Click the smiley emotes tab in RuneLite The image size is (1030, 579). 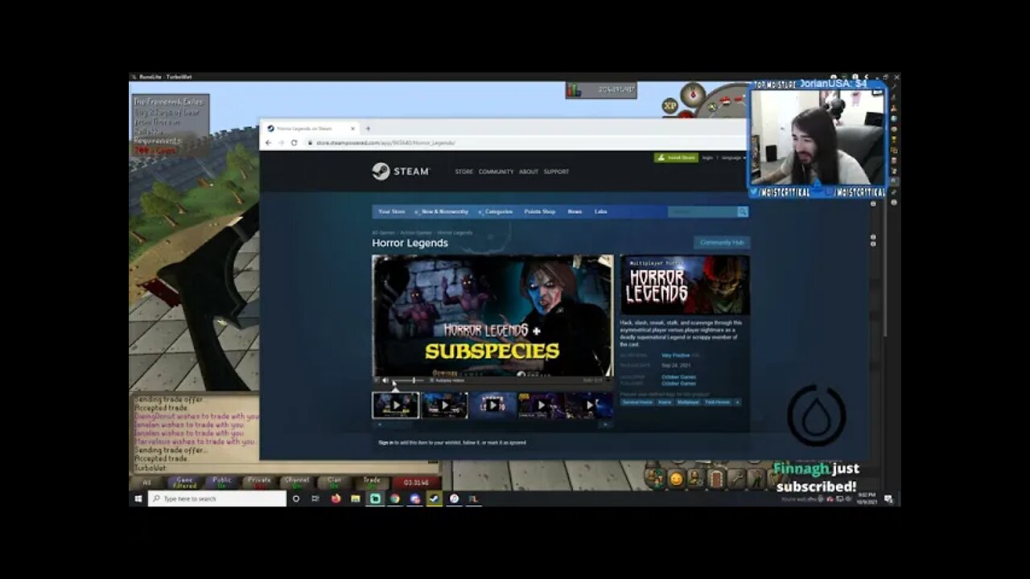676,479
